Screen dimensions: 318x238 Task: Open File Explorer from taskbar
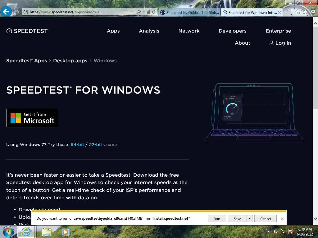[x=47, y=232]
